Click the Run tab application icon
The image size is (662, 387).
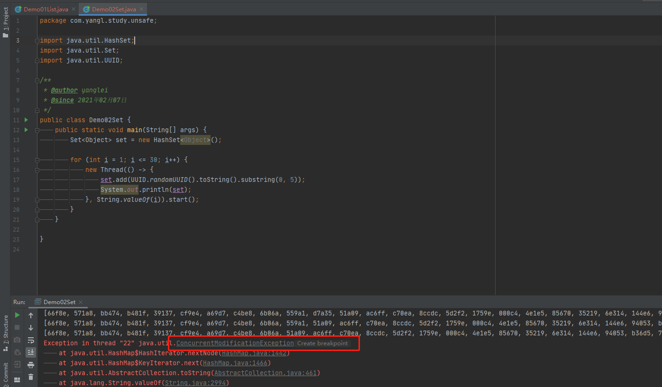pos(38,302)
